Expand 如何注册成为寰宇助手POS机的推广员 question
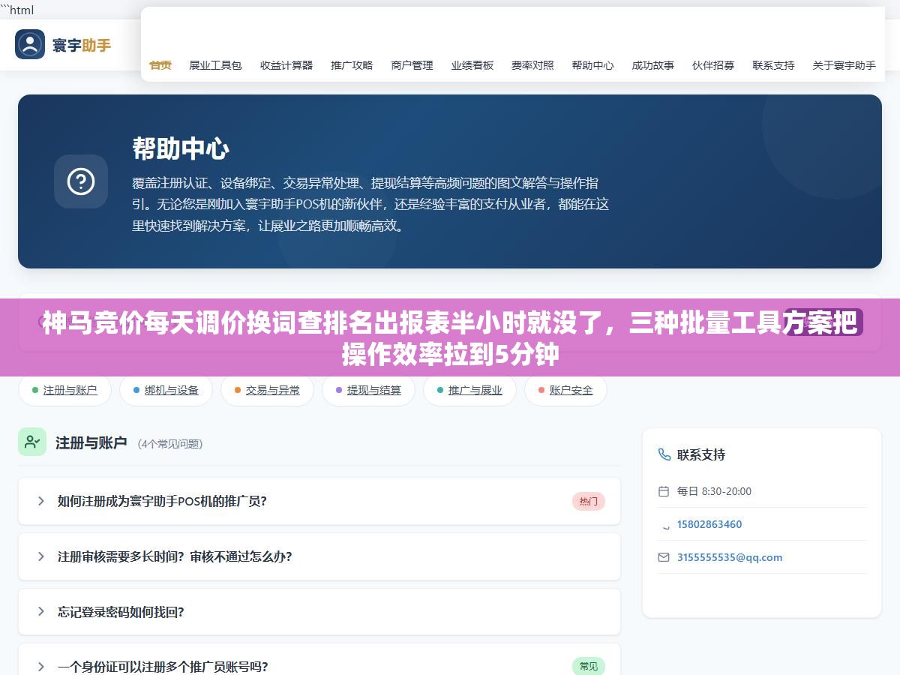Viewport: 900px width, 675px height. click(x=319, y=501)
